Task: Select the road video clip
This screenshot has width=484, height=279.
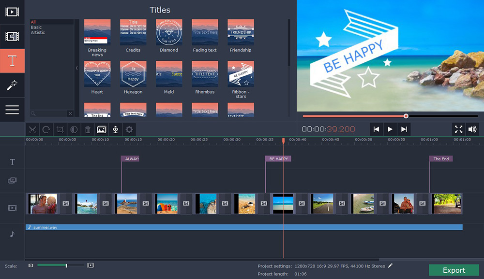Action: coord(322,204)
